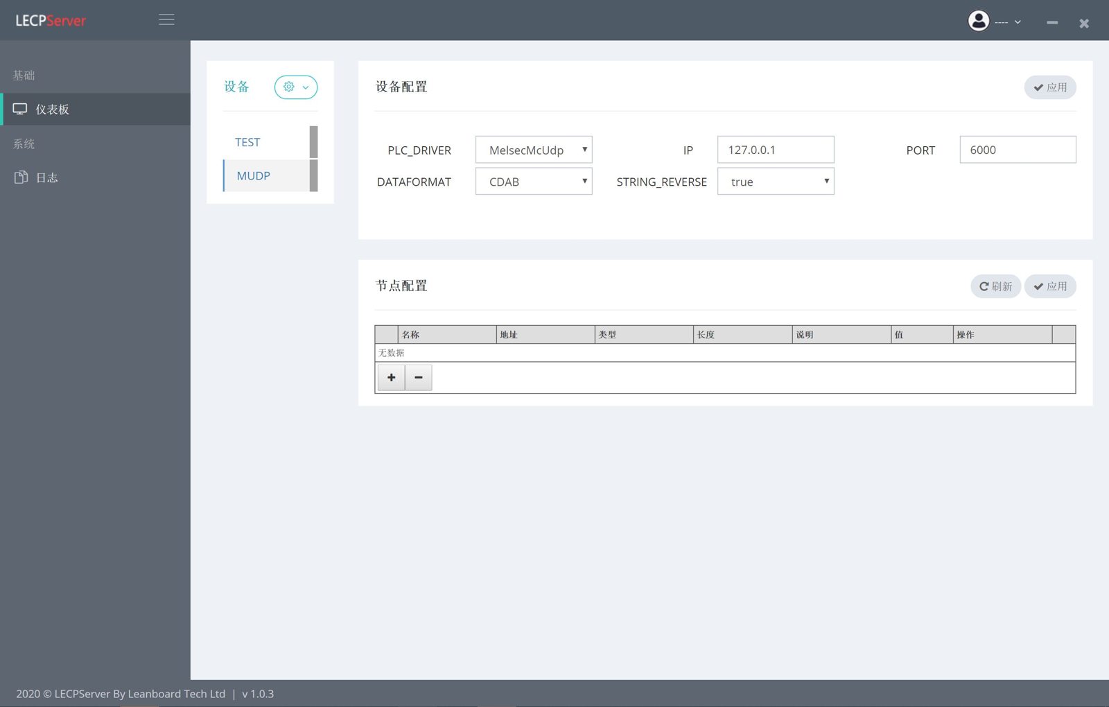Click the gray bar beside TEST device
1109x707 pixels.
314,142
